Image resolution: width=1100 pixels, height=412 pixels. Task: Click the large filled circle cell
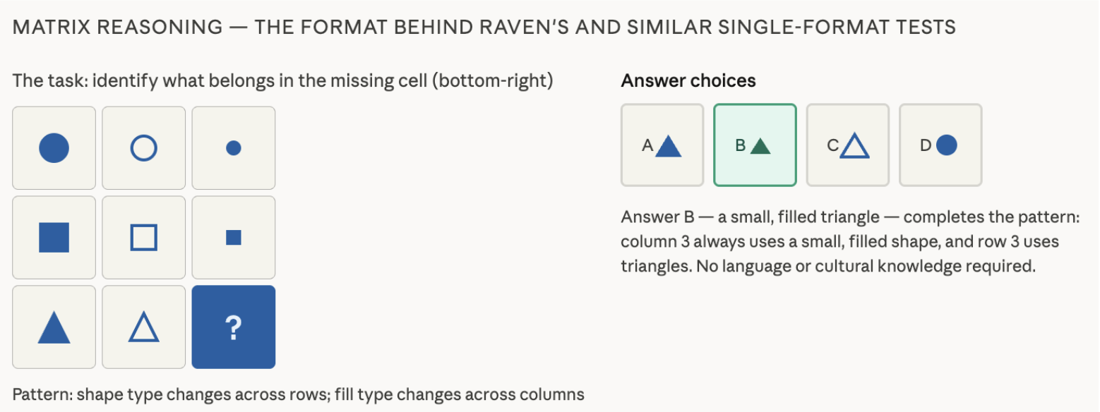[x=54, y=148]
